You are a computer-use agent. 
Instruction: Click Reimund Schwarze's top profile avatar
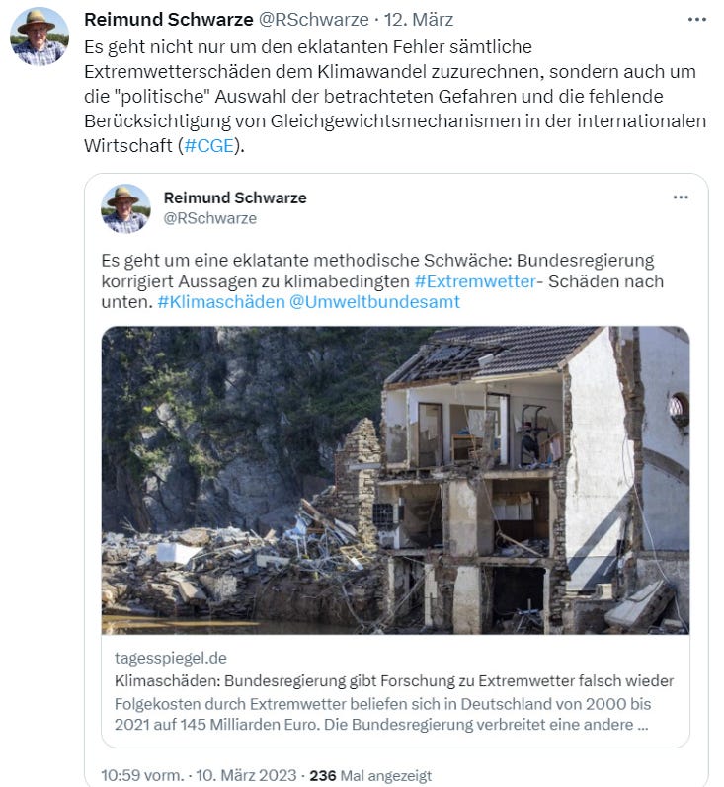[40, 37]
